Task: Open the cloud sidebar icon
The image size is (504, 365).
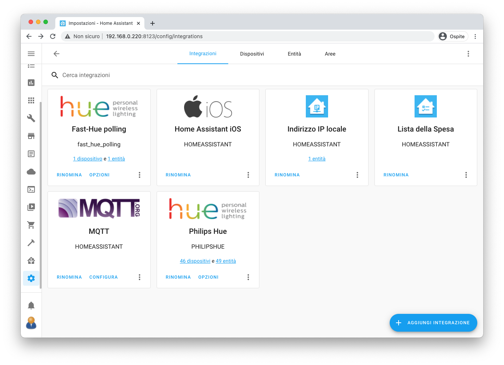Action: [31, 172]
